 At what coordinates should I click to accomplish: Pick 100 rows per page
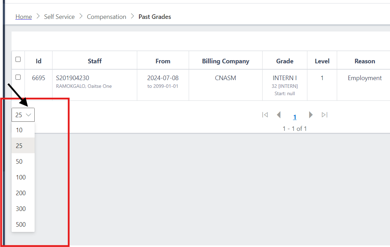point(21,177)
